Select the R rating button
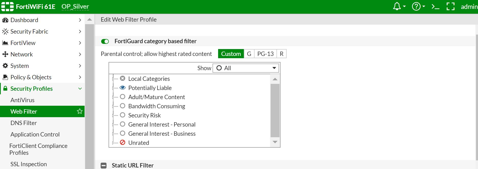The image size is (478, 169). (282, 54)
